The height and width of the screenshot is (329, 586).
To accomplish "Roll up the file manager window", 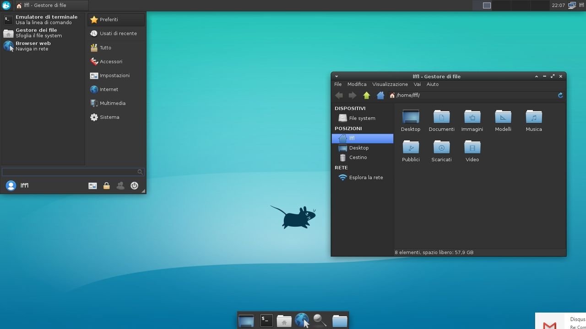I will pos(536,76).
